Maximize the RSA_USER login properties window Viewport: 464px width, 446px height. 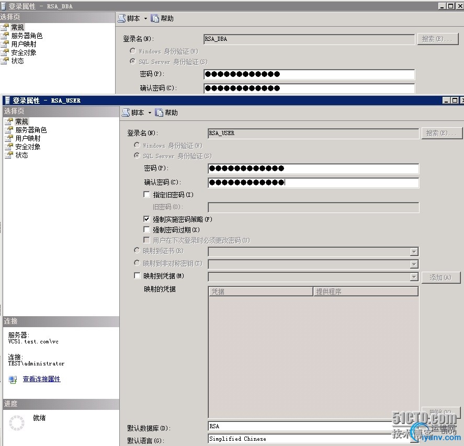tap(455, 101)
